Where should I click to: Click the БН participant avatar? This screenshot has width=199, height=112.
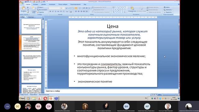[x=127, y=106]
